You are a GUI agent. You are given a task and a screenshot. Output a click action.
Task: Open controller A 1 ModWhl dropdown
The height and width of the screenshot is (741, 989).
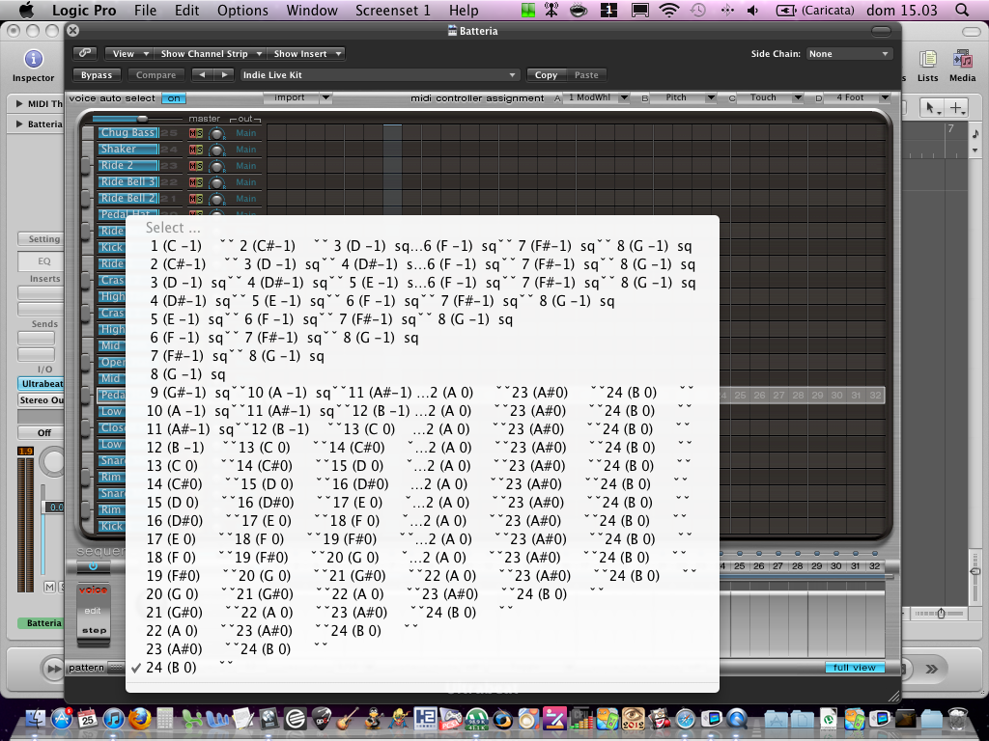pyautogui.click(x=596, y=97)
